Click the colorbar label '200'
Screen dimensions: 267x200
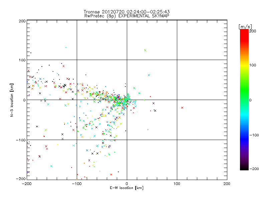pyautogui.click(x=253, y=31)
